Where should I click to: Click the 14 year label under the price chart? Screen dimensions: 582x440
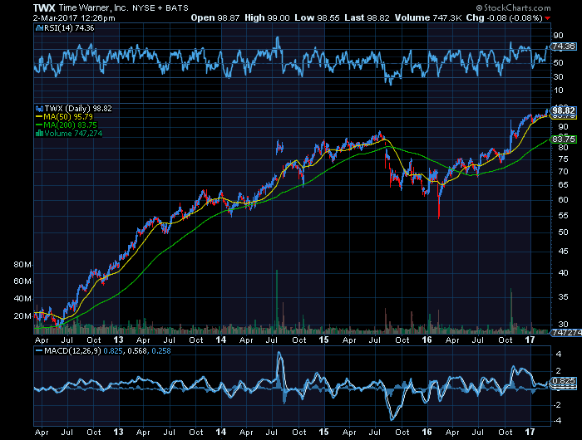[x=221, y=340]
